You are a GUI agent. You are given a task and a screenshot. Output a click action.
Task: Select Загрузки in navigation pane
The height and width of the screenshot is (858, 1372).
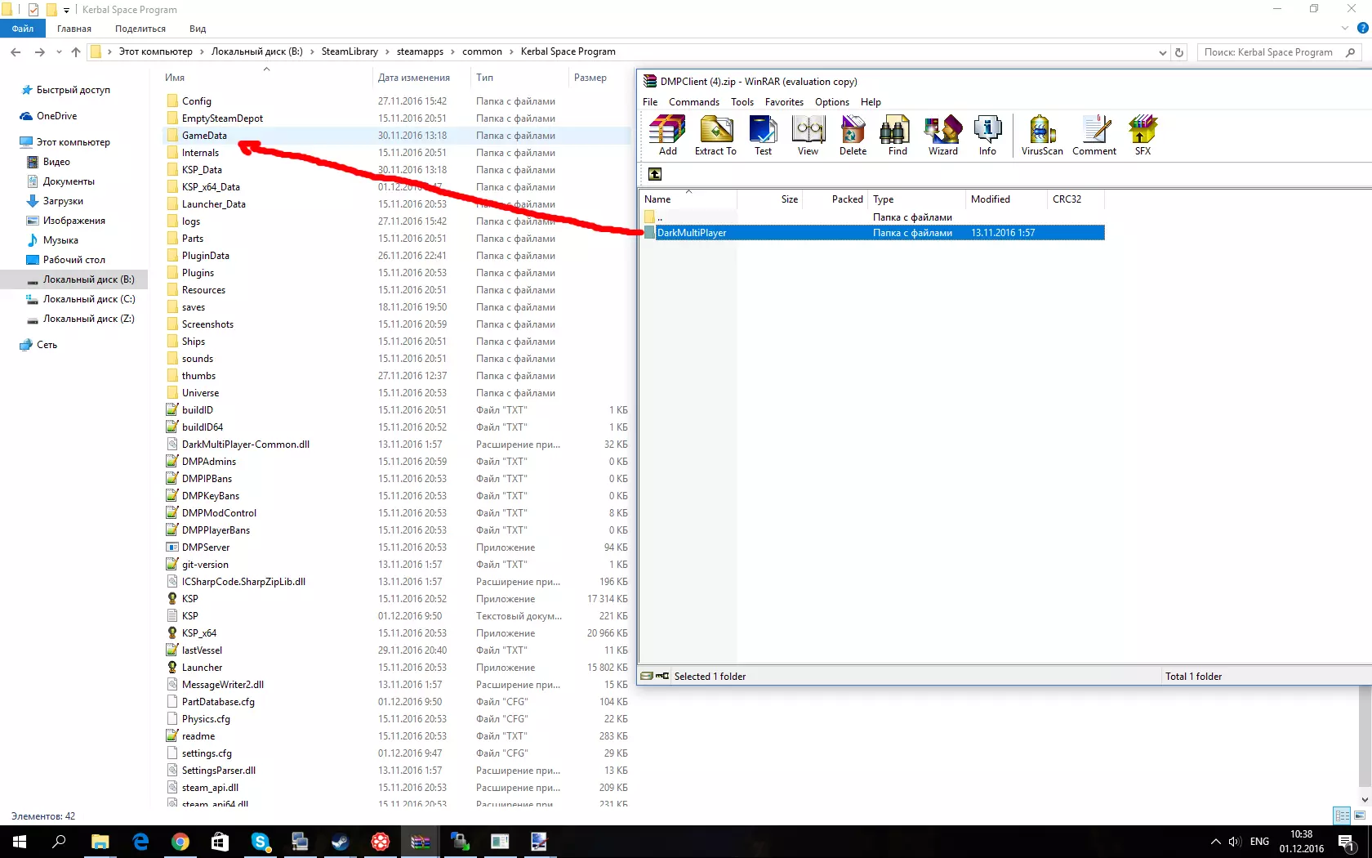[63, 201]
